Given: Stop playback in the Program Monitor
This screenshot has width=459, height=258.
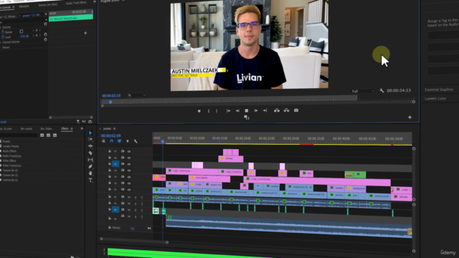Looking at the screenshot, I should pos(247,110).
